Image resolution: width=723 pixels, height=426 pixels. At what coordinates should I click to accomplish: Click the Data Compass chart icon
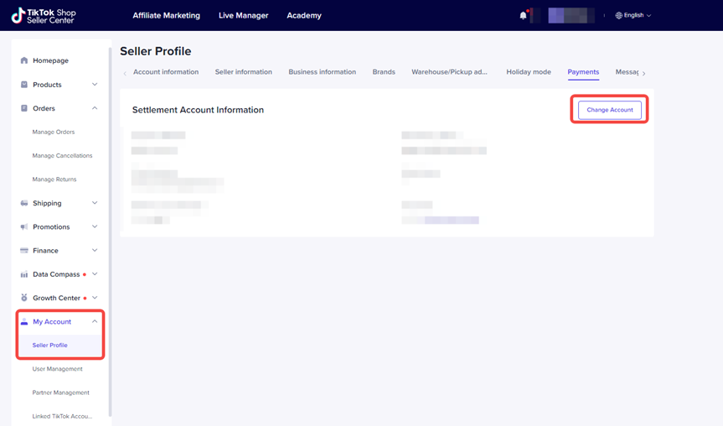pyautogui.click(x=24, y=274)
